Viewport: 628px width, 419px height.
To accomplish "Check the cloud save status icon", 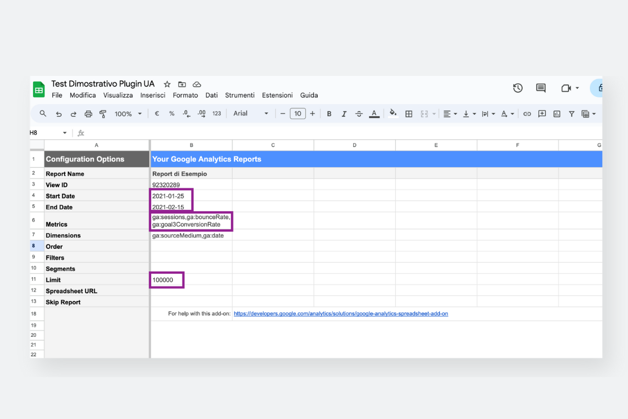I will click(197, 84).
